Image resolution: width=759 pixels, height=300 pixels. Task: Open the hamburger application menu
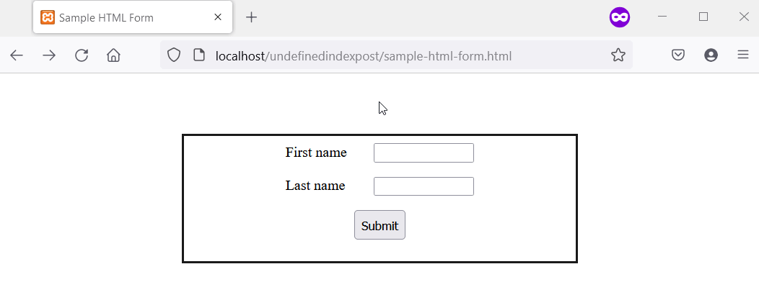click(743, 55)
